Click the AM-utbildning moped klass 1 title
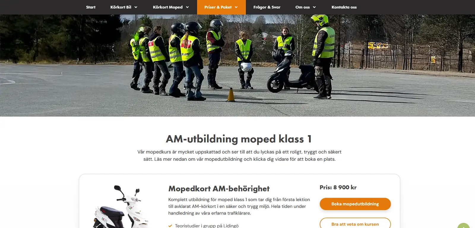The width and height of the screenshot is (475, 228). [x=239, y=139]
